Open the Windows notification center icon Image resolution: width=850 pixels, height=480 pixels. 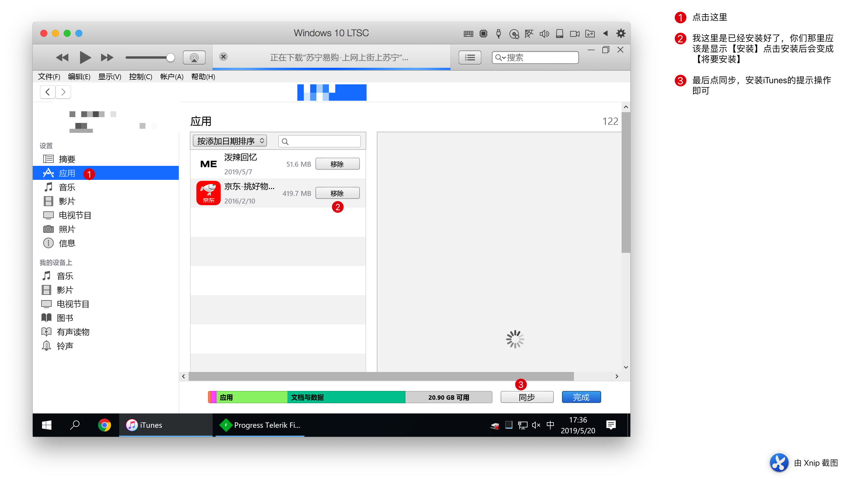(x=611, y=425)
